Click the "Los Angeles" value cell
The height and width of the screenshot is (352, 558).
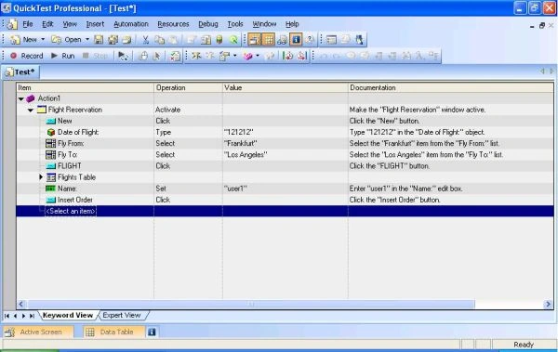286,155
